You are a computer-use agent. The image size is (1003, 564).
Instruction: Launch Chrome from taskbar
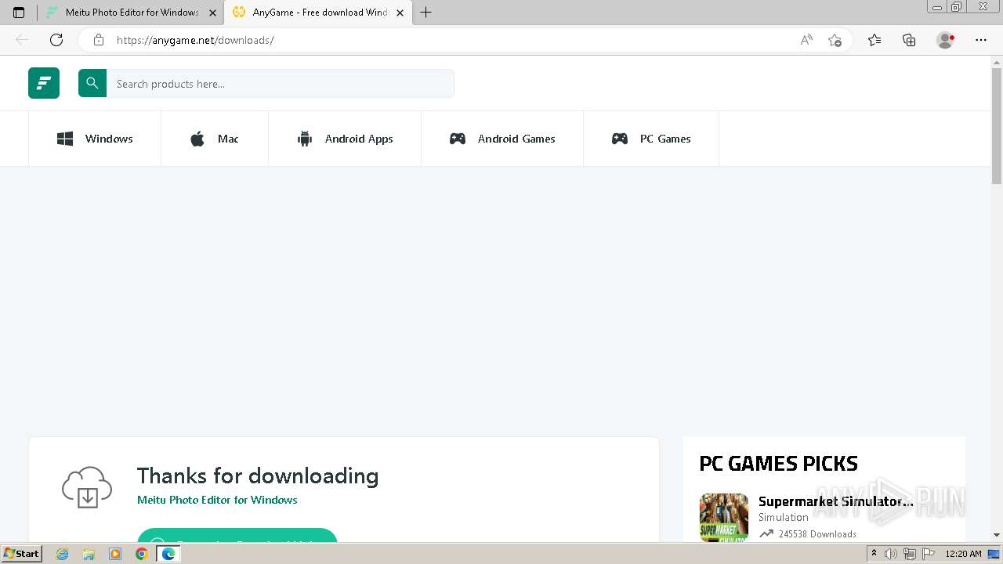click(142, 554)
